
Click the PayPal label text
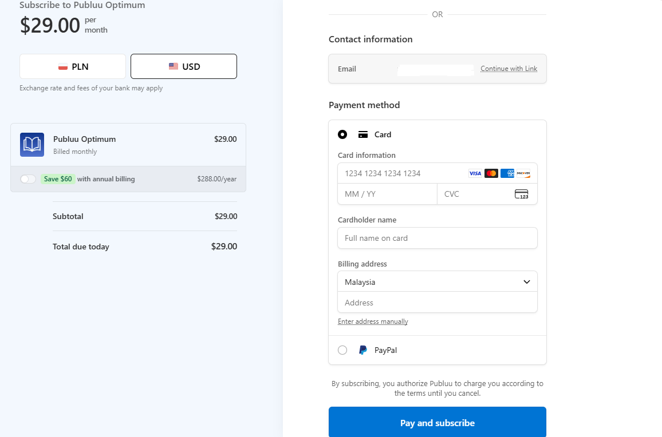tap(385, 350)
